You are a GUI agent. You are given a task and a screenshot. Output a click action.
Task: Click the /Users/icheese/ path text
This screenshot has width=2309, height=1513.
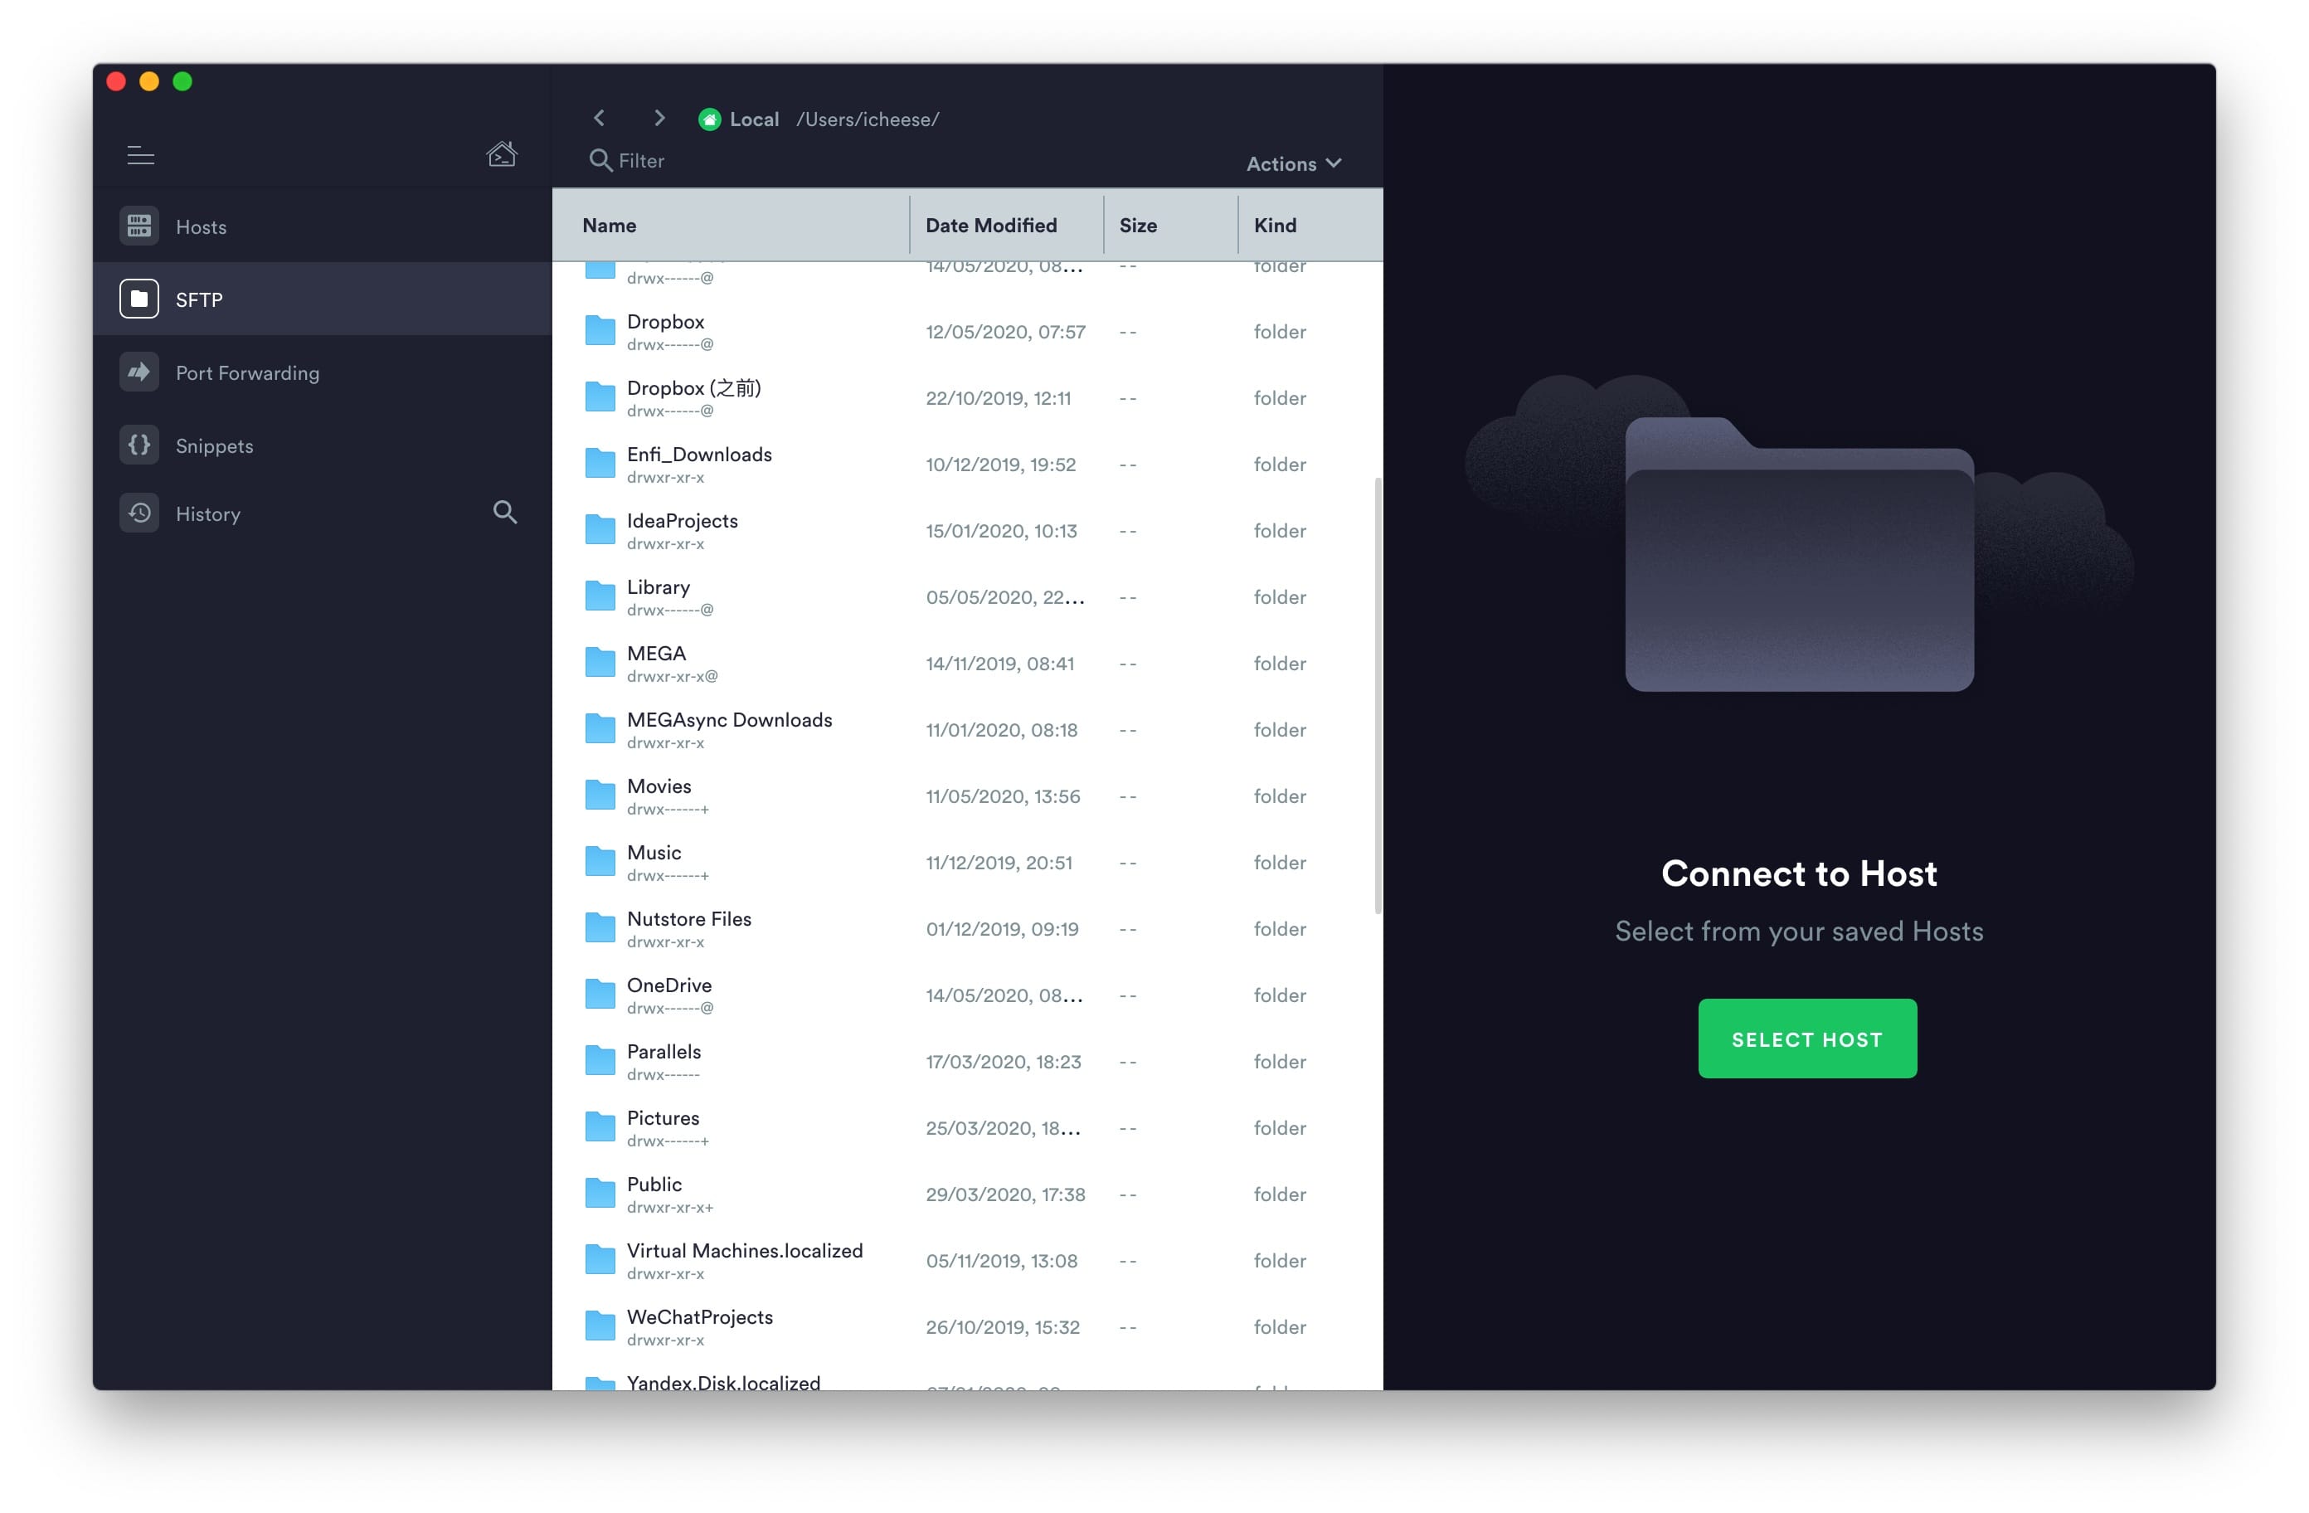(x=868, y=119)
